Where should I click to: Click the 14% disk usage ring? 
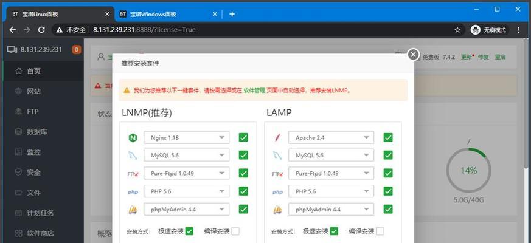(469, 170)
